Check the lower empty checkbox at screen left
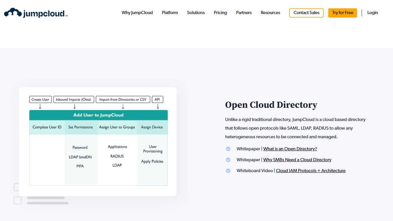This screenshot has height=221, width=393. coord(17,200)
